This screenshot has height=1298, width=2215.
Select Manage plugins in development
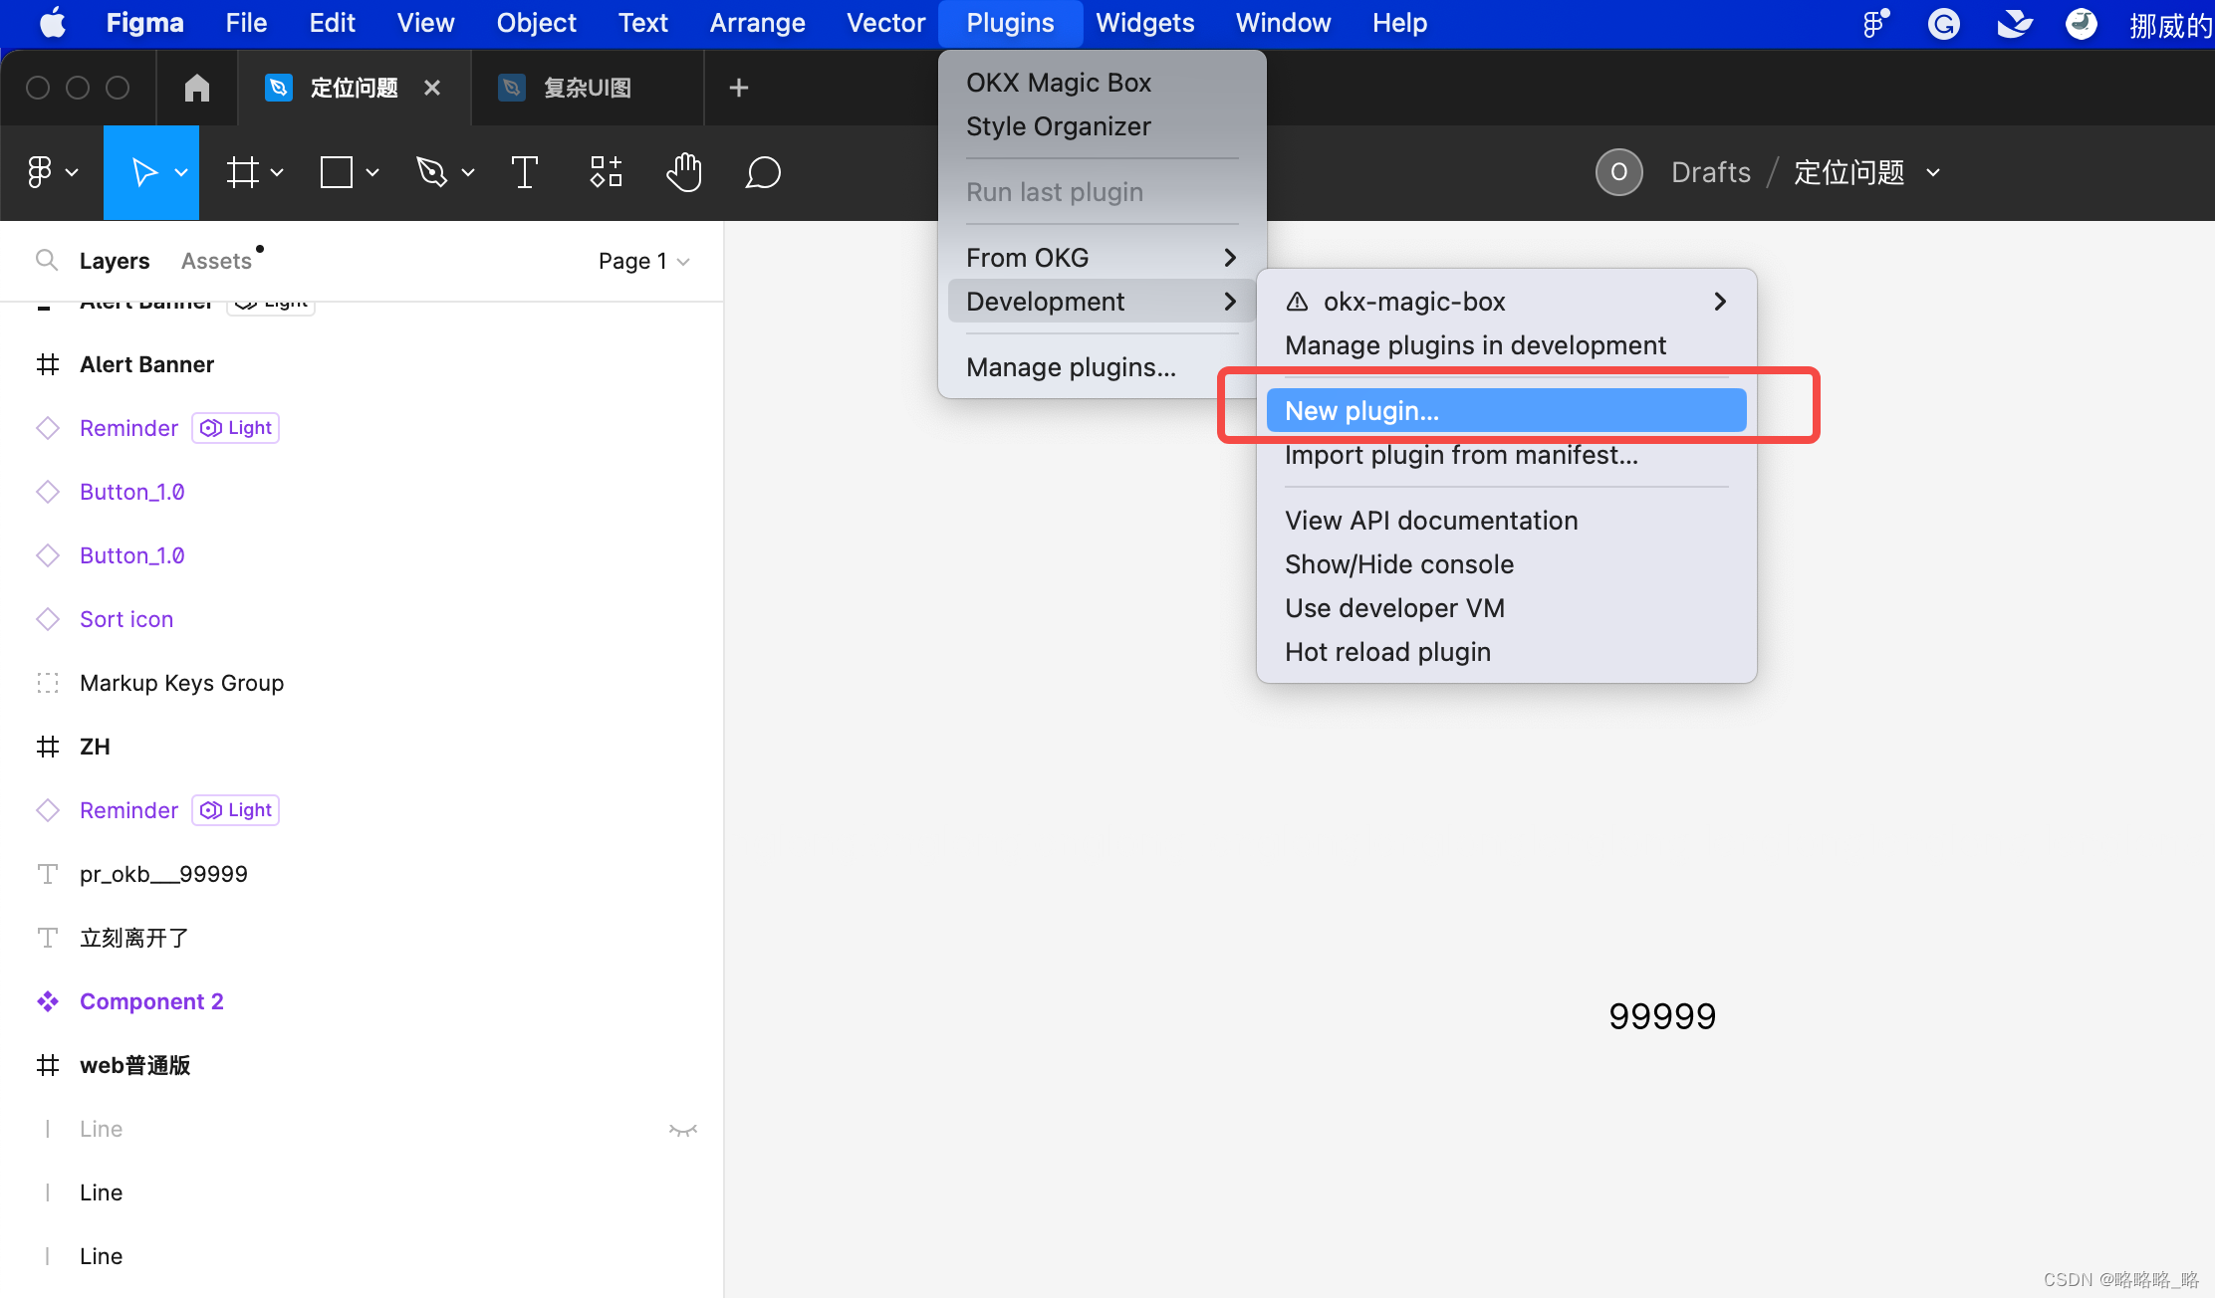[x=1506, y=345]
